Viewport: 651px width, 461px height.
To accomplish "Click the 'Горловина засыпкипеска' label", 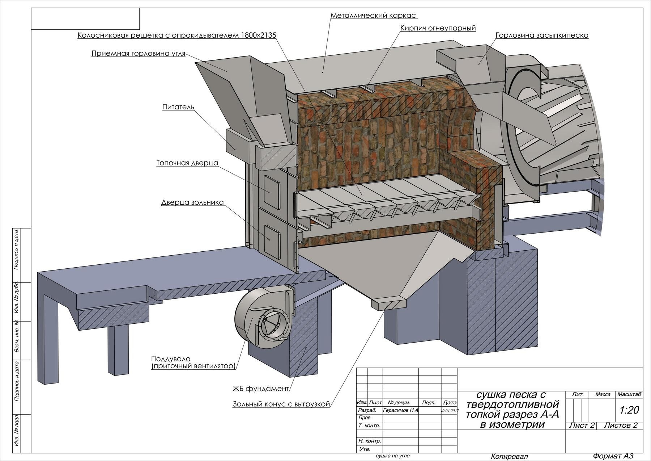I will click(542, 35).
